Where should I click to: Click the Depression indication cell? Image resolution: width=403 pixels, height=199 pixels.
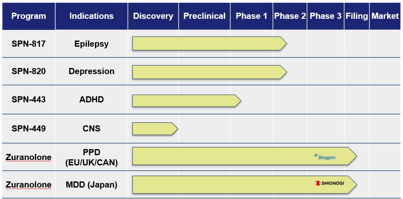[x=91, y=71]
